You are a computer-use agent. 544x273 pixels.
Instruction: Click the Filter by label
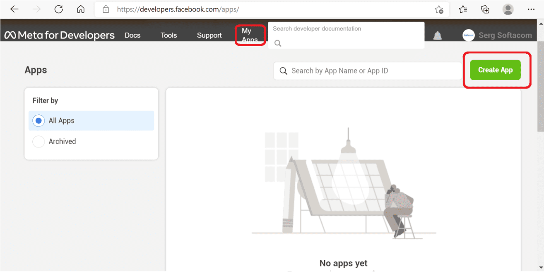tap(45, 100)
